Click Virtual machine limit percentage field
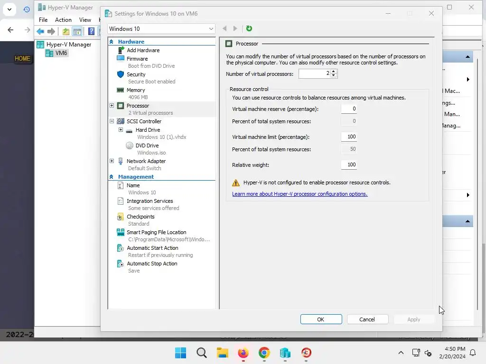The width and height of the screenshot is (486, 364). [x=349, y=137]
